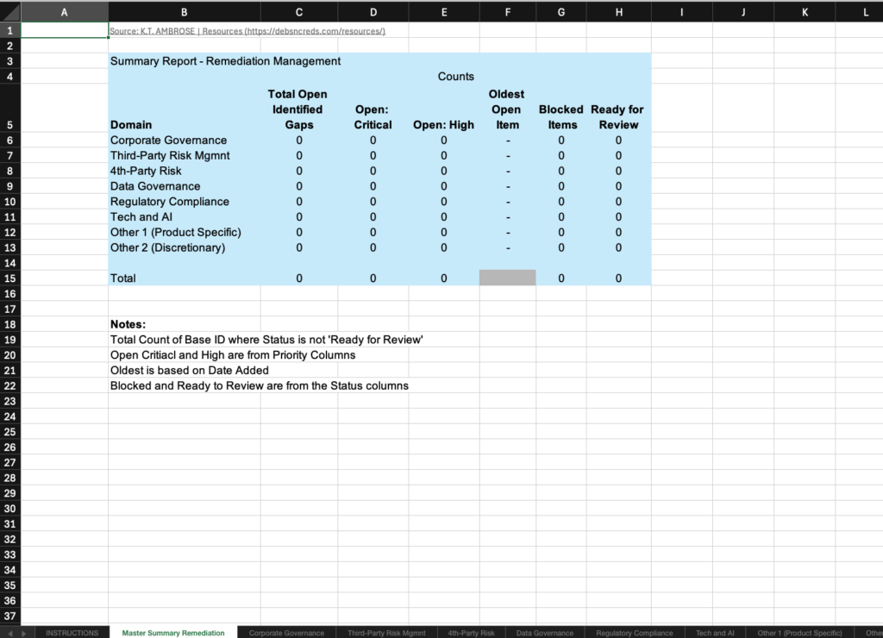Open the Data Governance sheet tab

pos(544,633)
